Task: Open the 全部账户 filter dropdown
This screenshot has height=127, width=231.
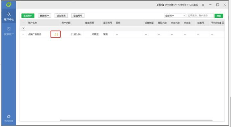Action: click(x=175, y=16)
